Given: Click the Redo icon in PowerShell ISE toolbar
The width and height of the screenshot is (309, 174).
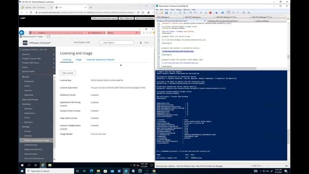Looking at the screenshot, I should tap(195, 13).
